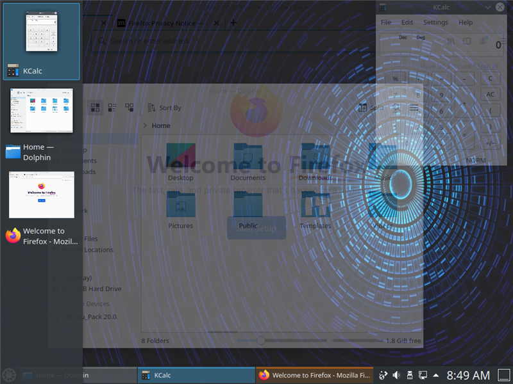This screenshot has height=384, width=513.
Task: Open the network connections tray icon
Action: [423, 375]
